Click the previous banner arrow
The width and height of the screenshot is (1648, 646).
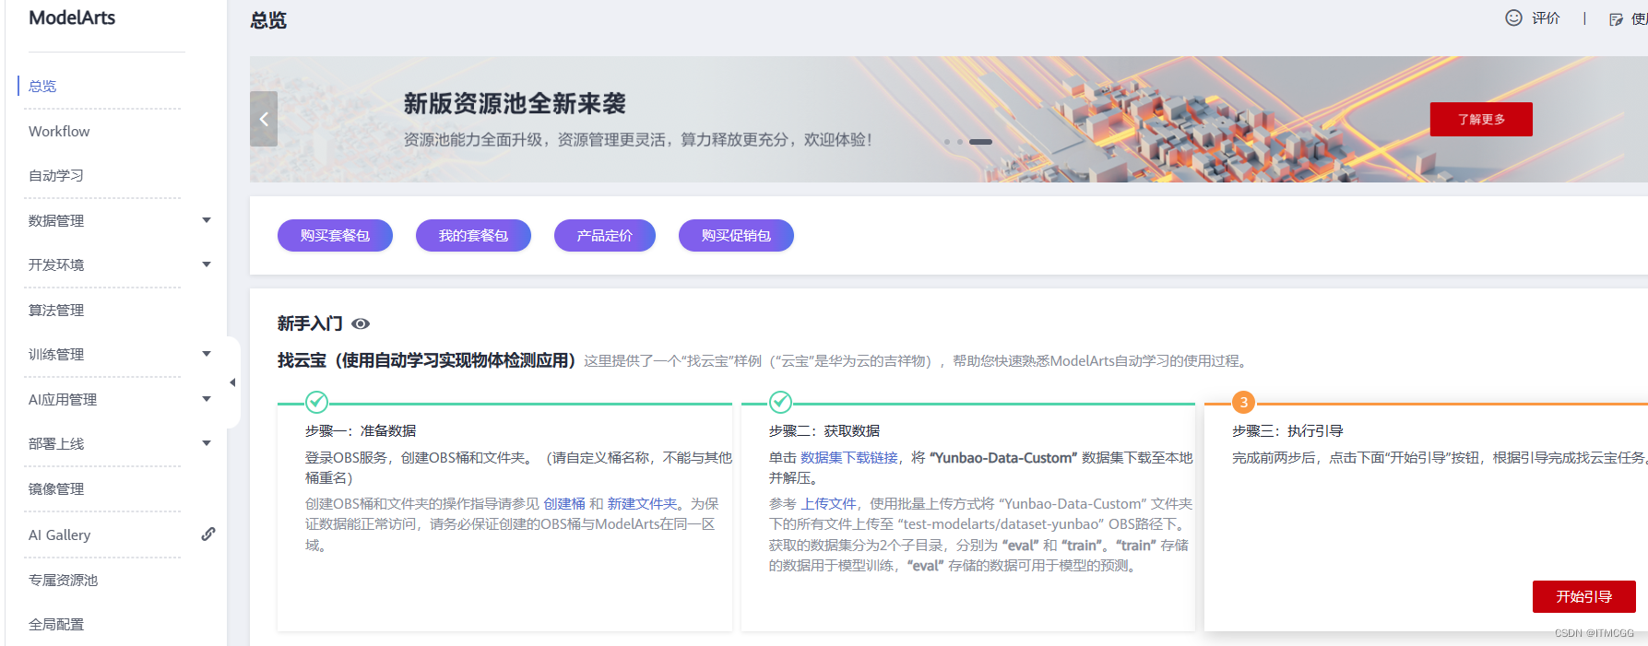pyautogui.click(x=264, y=119)
